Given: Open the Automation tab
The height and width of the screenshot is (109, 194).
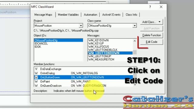Looking at the screenshot, I should click(x=90, y=15).
